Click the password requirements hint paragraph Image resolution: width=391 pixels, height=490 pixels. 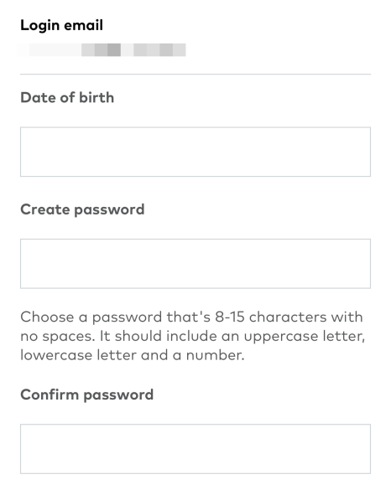click(192, 336)
